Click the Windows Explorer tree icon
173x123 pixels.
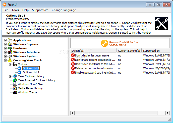[x=10, y=44]
